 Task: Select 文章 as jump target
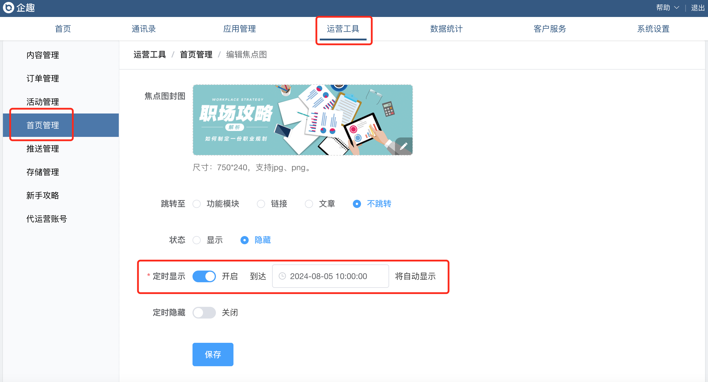click(x=309, y=204)
